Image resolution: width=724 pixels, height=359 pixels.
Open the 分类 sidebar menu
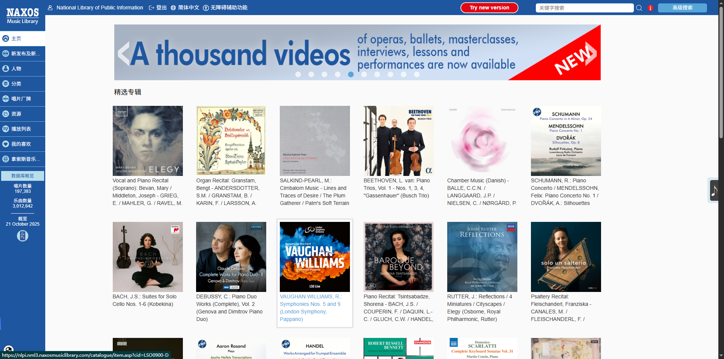click(x=23, y=84)
